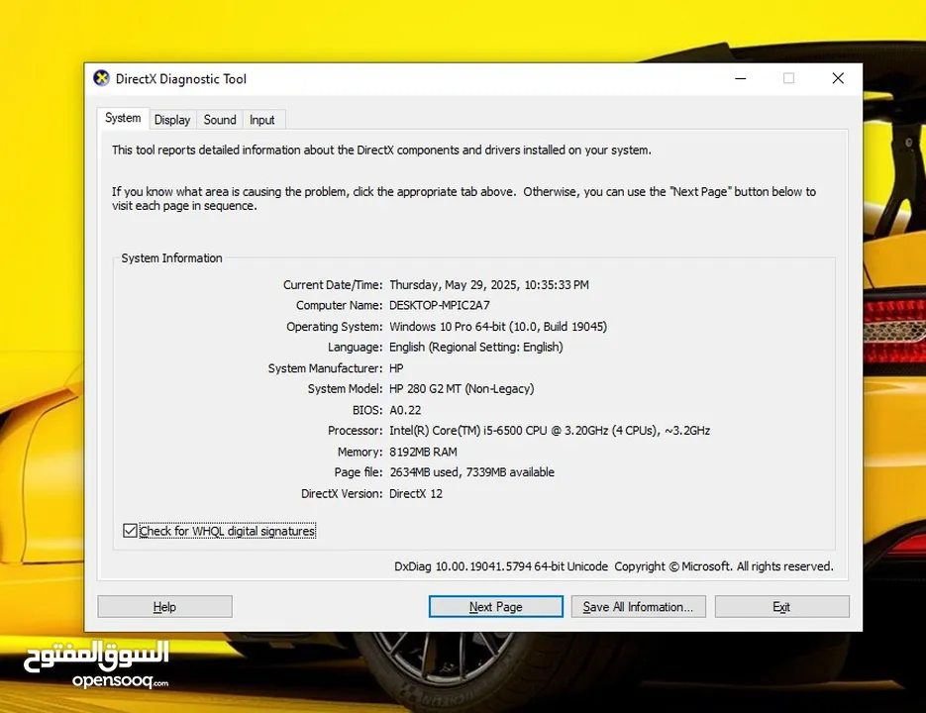This screenshot has width=926, height=713.
Task: Open the Input tab
Action: [261, 120]
